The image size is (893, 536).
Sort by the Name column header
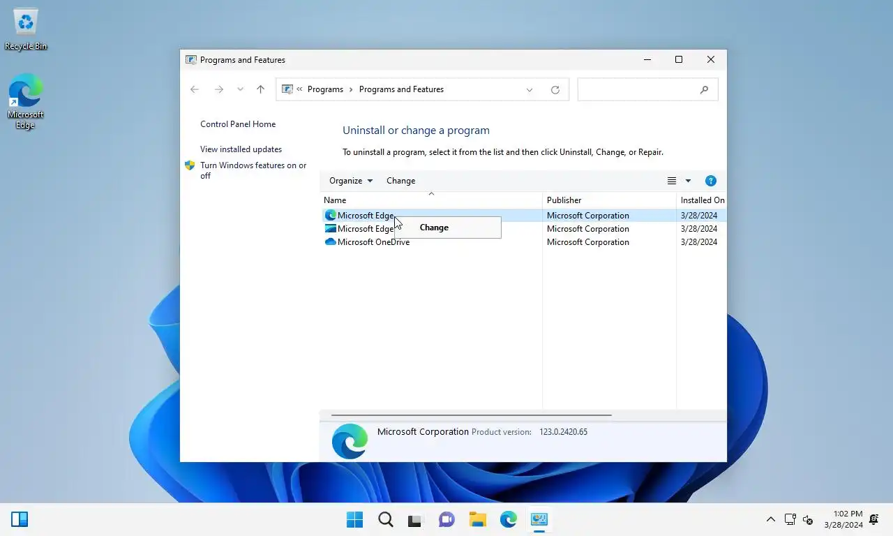pos(430,200)
